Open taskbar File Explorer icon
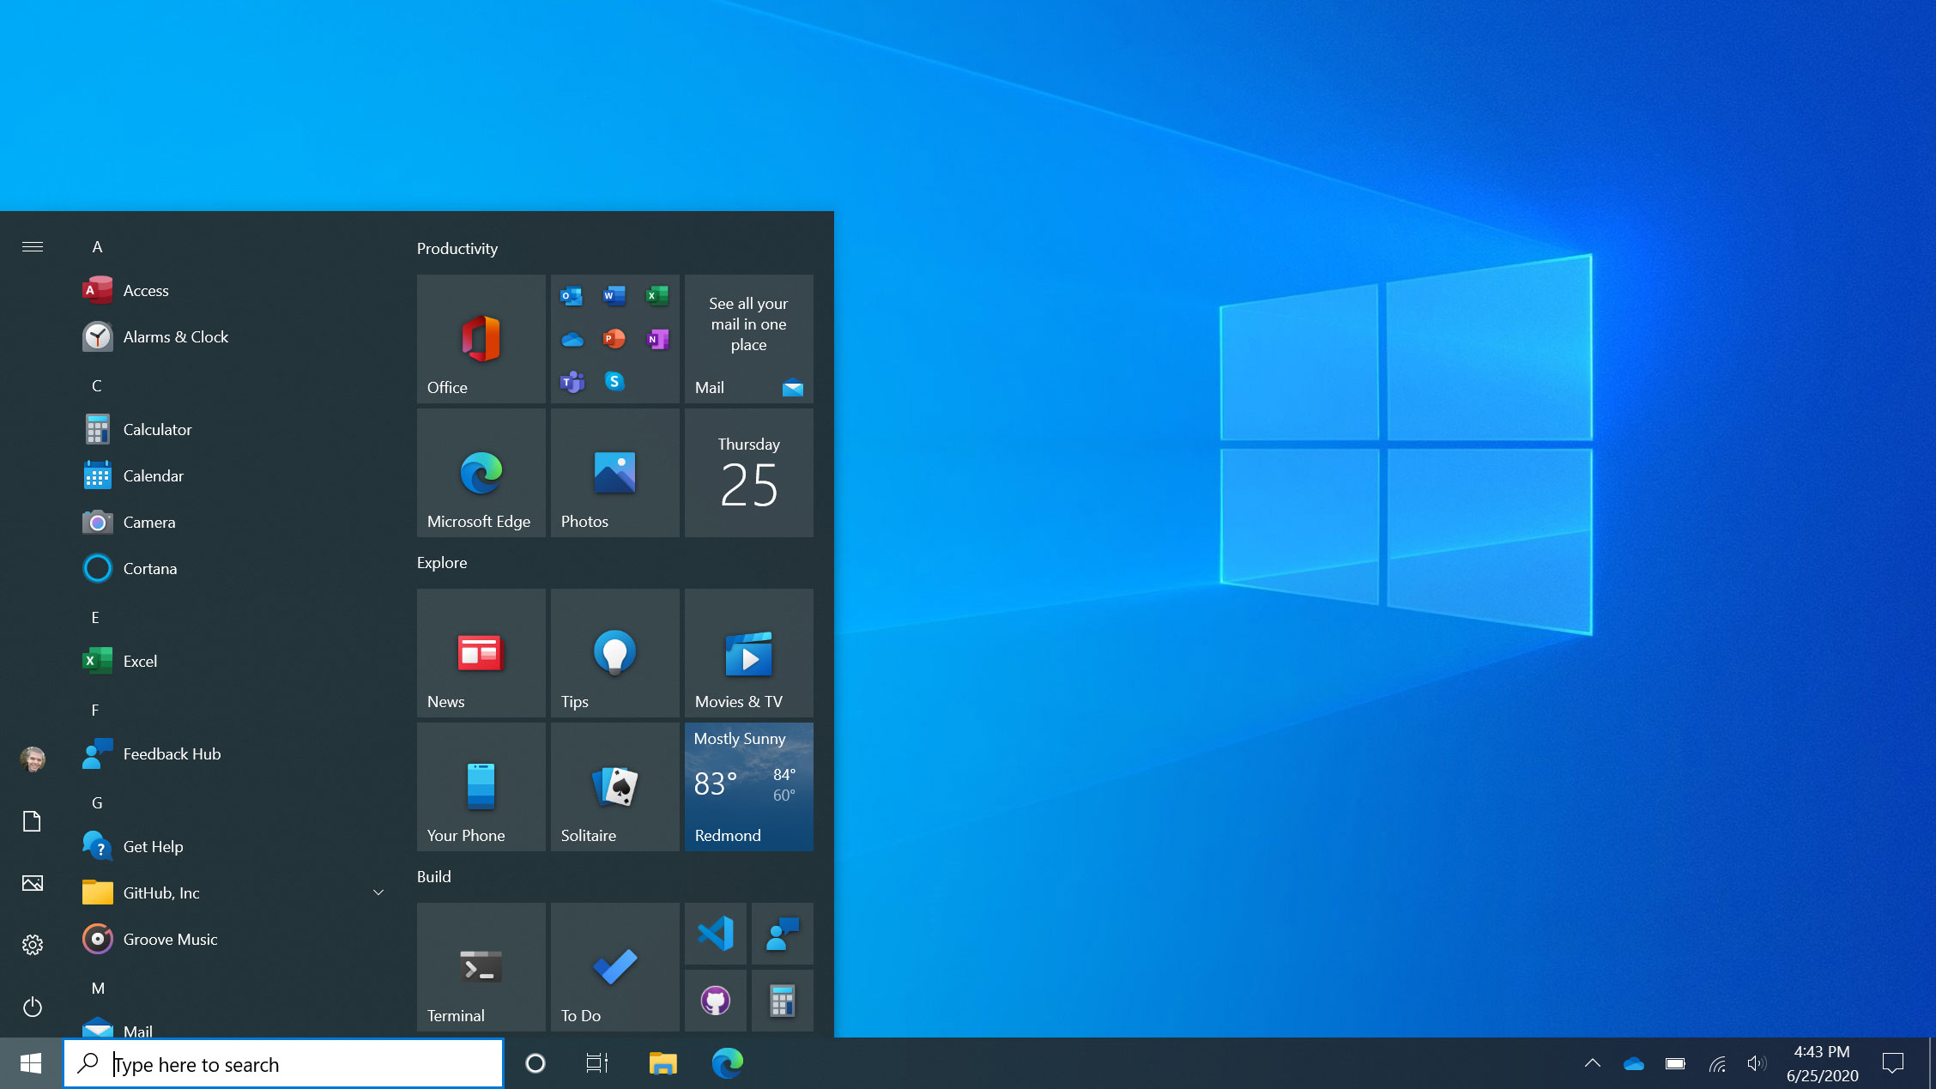The width and height of the screenshot is (1936, 1089). [x=662, y=1062]
